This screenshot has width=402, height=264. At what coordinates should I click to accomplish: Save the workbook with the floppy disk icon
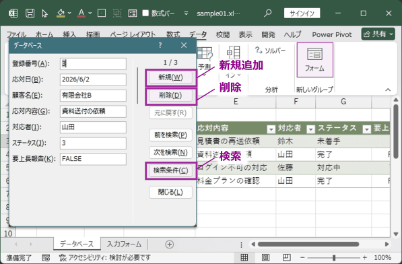click(30, 13)
